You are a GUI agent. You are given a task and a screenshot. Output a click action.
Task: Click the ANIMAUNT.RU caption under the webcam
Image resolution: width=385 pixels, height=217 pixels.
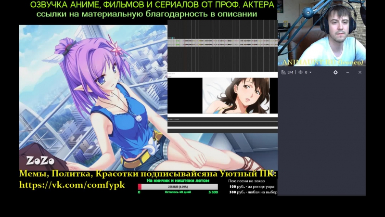click(x=322, y=63)
